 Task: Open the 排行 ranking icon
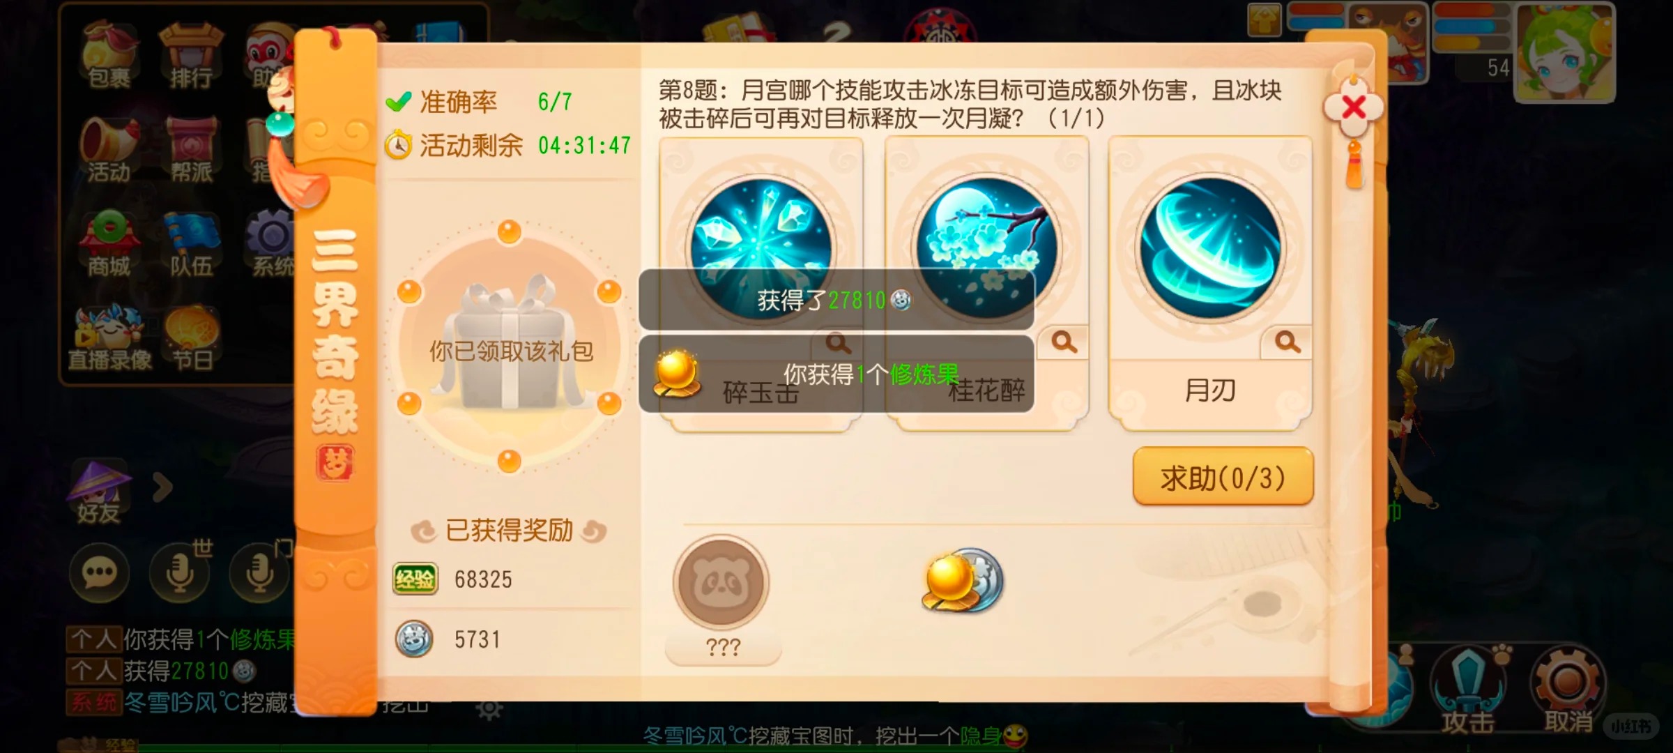pyautogui.click(x=191, y=56)
